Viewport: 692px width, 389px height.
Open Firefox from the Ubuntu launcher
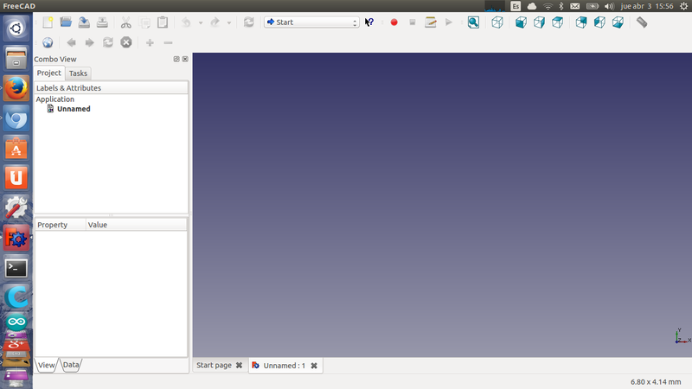pos(16,88)
